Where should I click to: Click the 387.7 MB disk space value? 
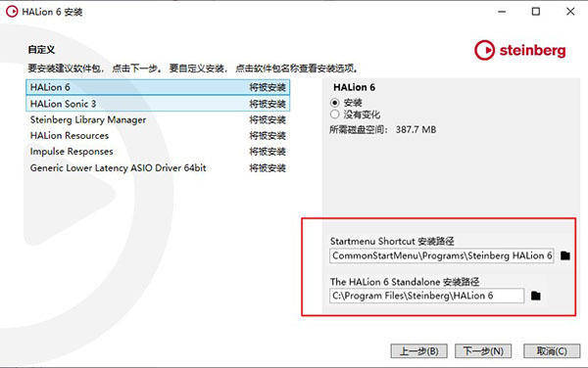pos(416,129)
